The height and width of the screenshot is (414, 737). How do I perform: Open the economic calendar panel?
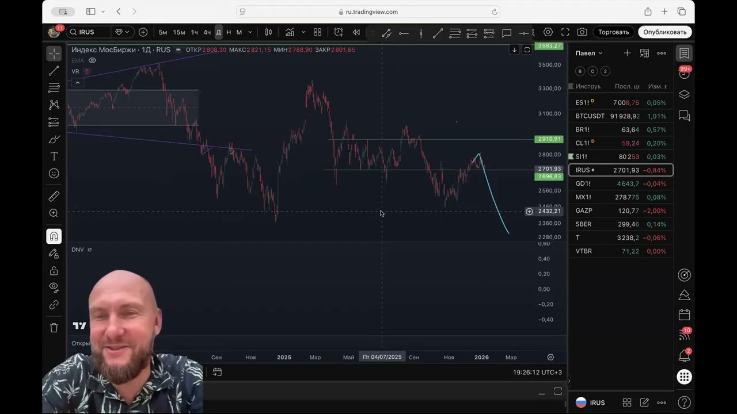[x=684, y=315]
